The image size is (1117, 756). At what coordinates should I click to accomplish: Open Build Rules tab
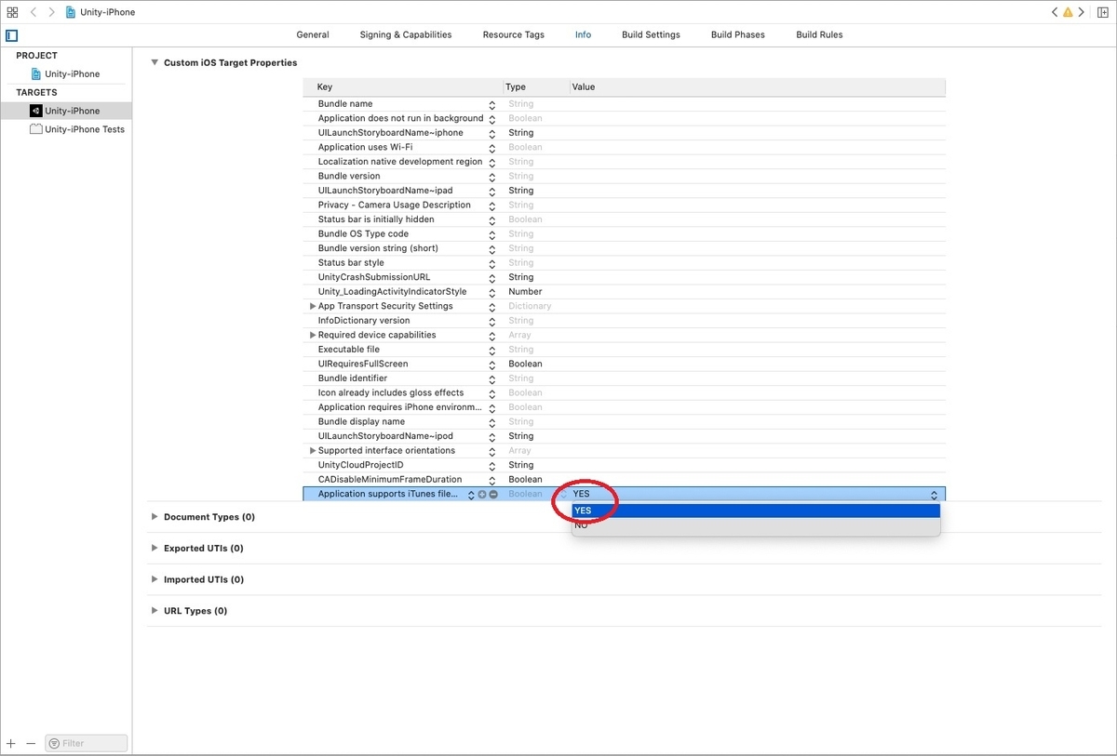click(x=820, y=34)
